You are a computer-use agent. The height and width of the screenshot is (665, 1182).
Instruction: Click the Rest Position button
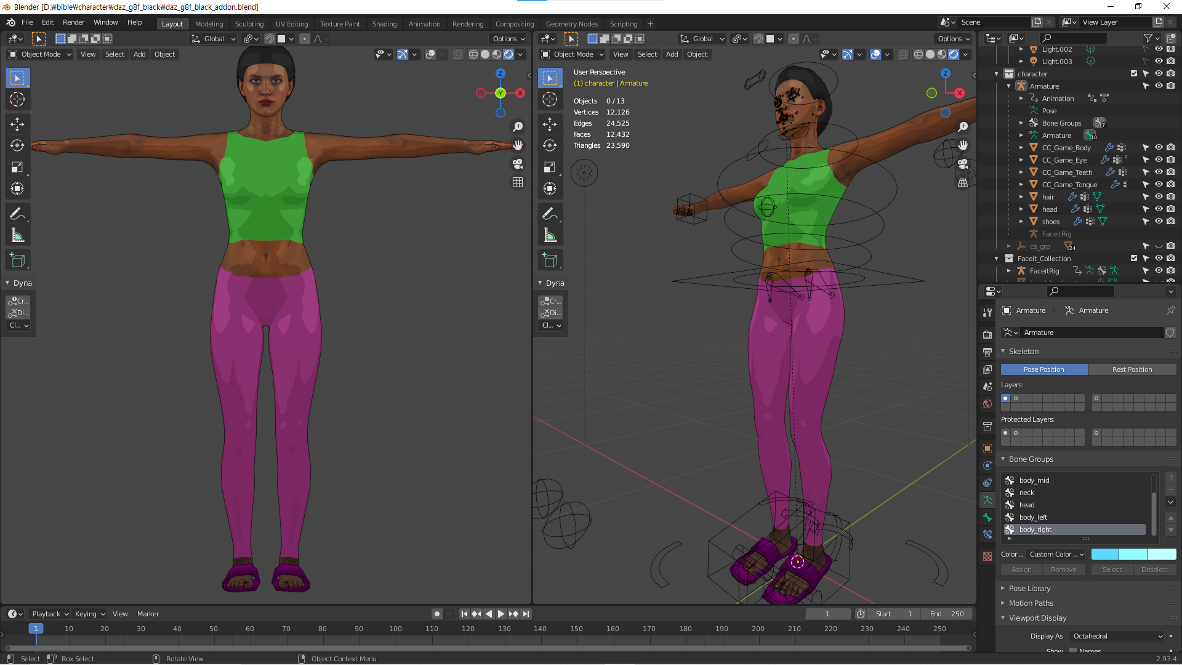[x=1132, y=369]
